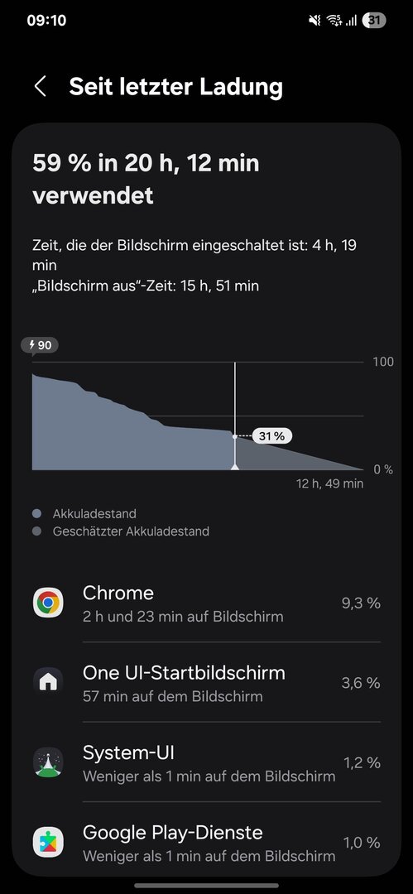Tap the Google Play-Dienste puzzle icon
413x894 pixels.
pos(48,842)
